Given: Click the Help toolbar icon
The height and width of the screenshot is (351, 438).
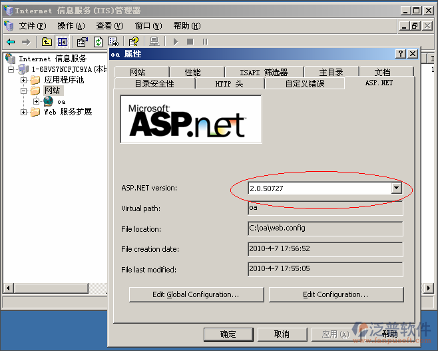Looking at the screenshot, I should [134, 42].
